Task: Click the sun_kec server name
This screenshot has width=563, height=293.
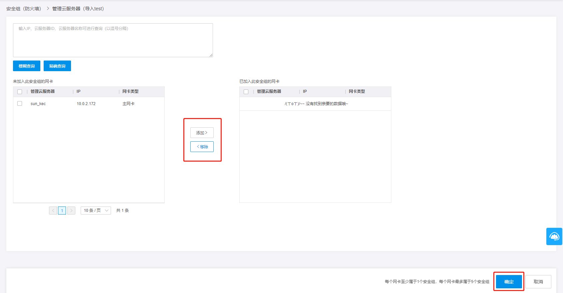Action: pos(38,104)
